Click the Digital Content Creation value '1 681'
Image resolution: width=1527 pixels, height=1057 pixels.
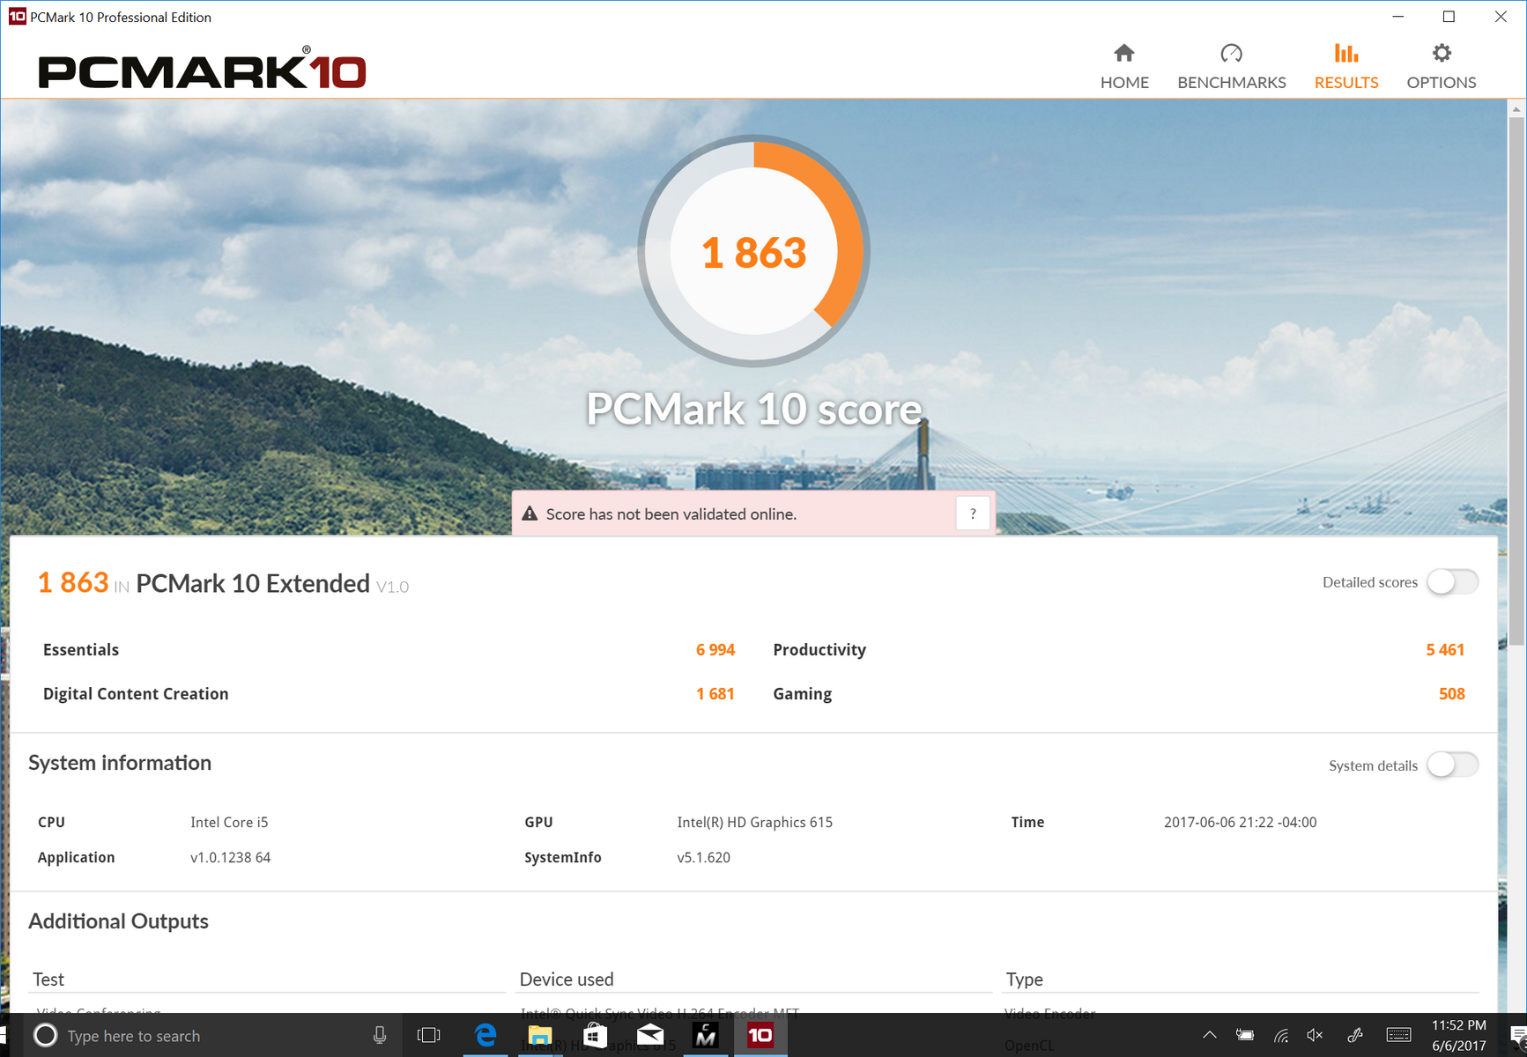pos(715,694)
